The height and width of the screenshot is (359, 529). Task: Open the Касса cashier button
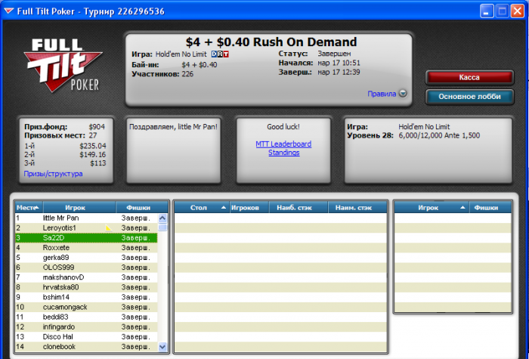pos(469,77)
